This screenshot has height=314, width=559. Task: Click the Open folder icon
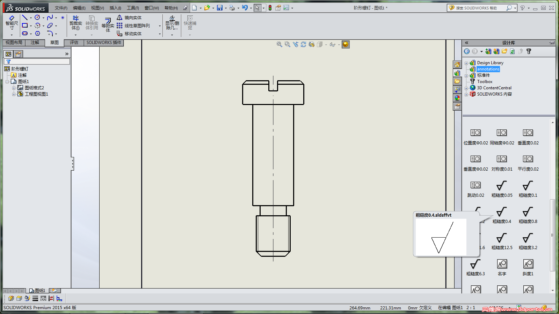pos(207,8)
